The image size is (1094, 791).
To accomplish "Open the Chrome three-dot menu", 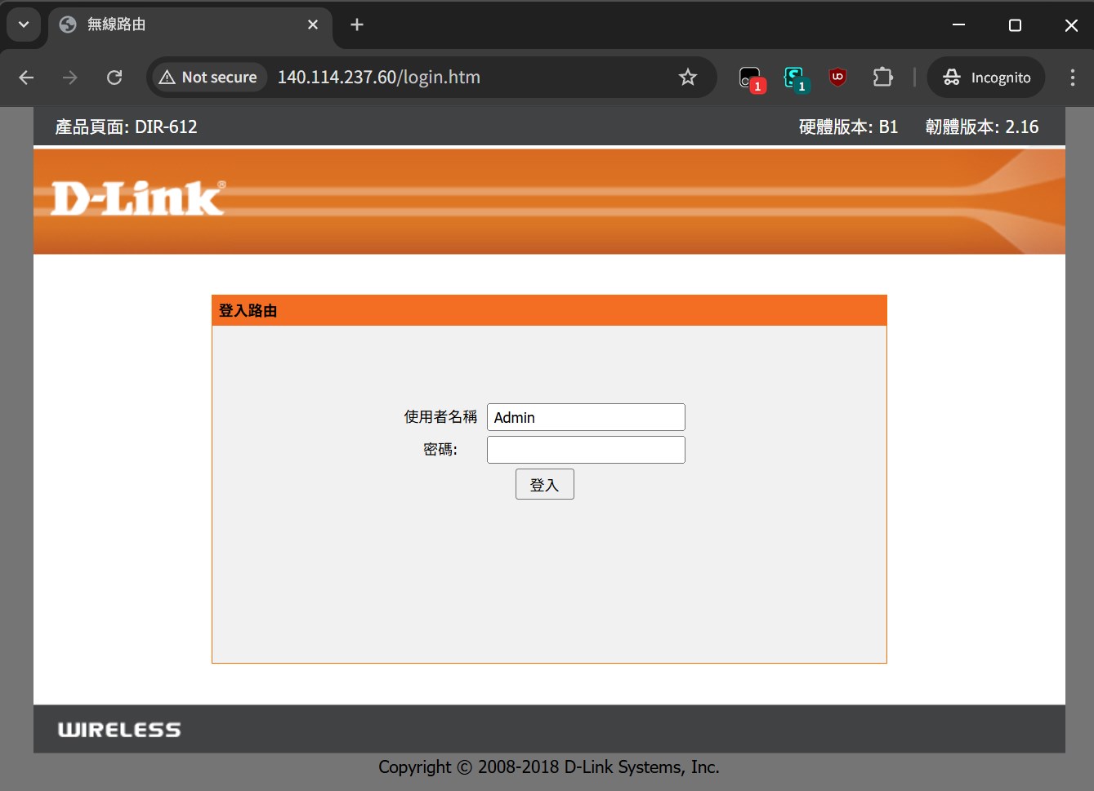I will point(1072,78).
